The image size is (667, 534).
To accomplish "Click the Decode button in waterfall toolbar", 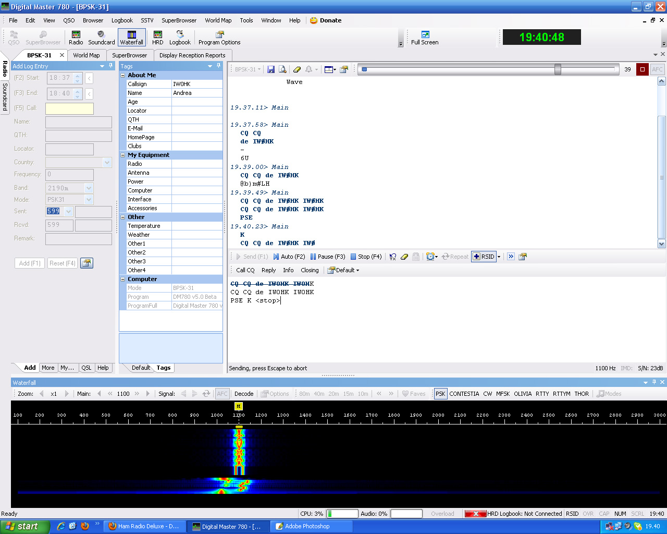I will coord(244,394).
